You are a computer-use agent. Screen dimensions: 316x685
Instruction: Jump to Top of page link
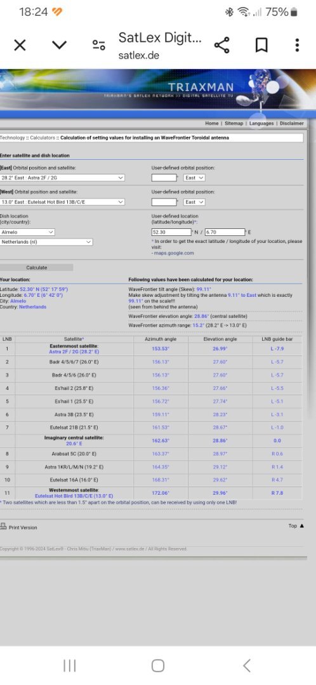pyautogui.click(x=296, y=526)
